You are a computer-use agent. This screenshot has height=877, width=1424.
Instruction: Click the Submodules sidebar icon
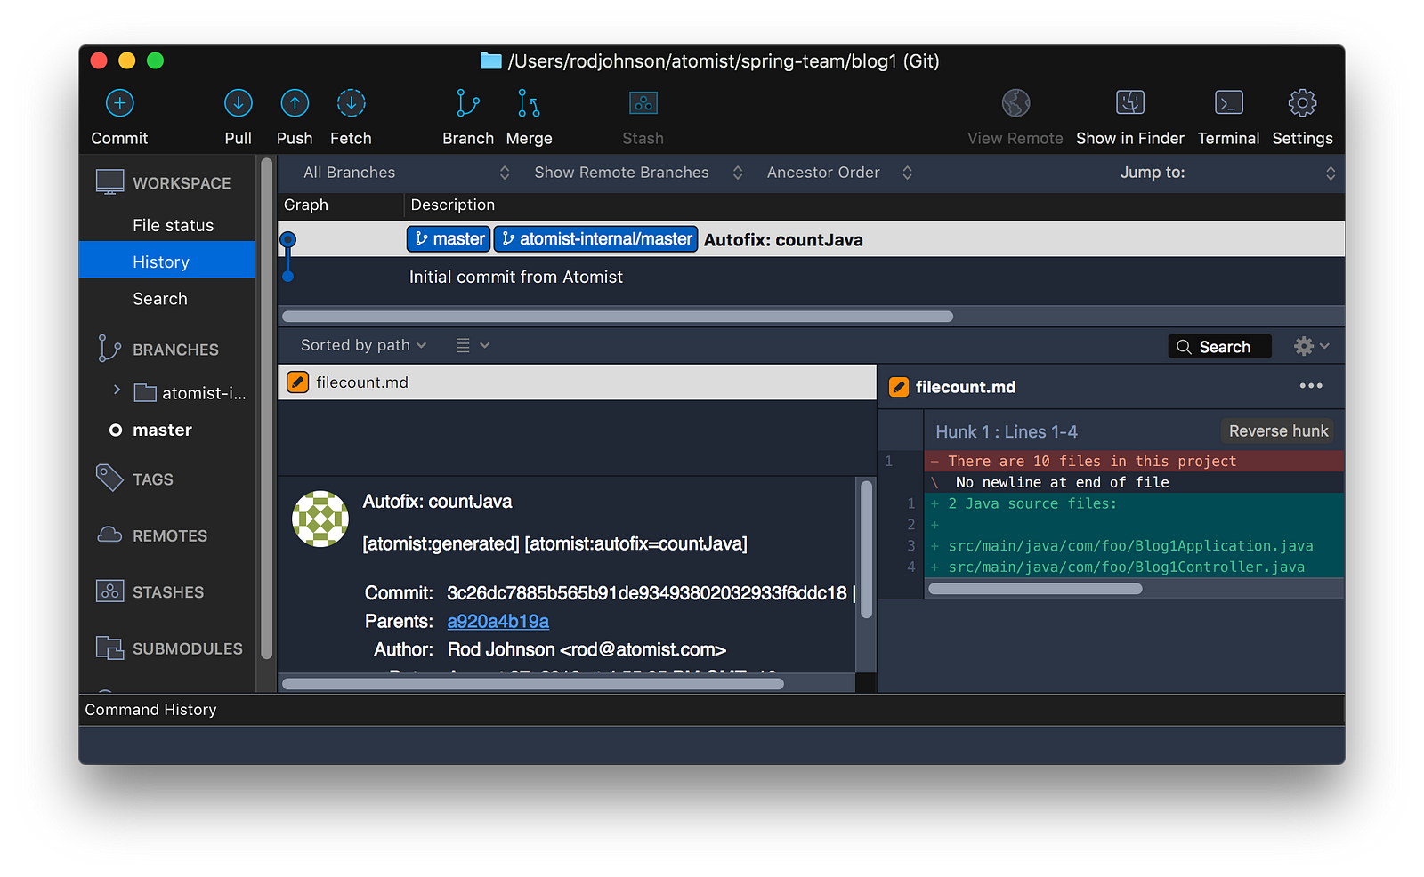pos(109,648)
